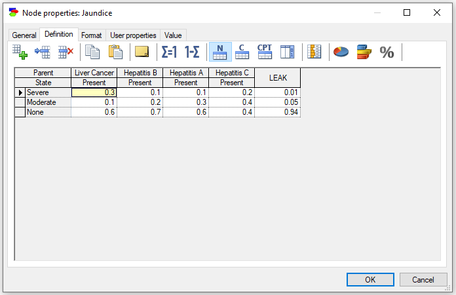Screen dimensions: 456x295
Task: Select the Hepatitis B column header
Action: [140, 73]
